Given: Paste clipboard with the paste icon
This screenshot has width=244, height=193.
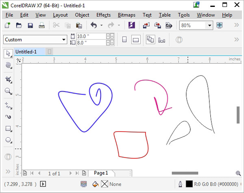Looking at the screenshot, I should [79, 25].
